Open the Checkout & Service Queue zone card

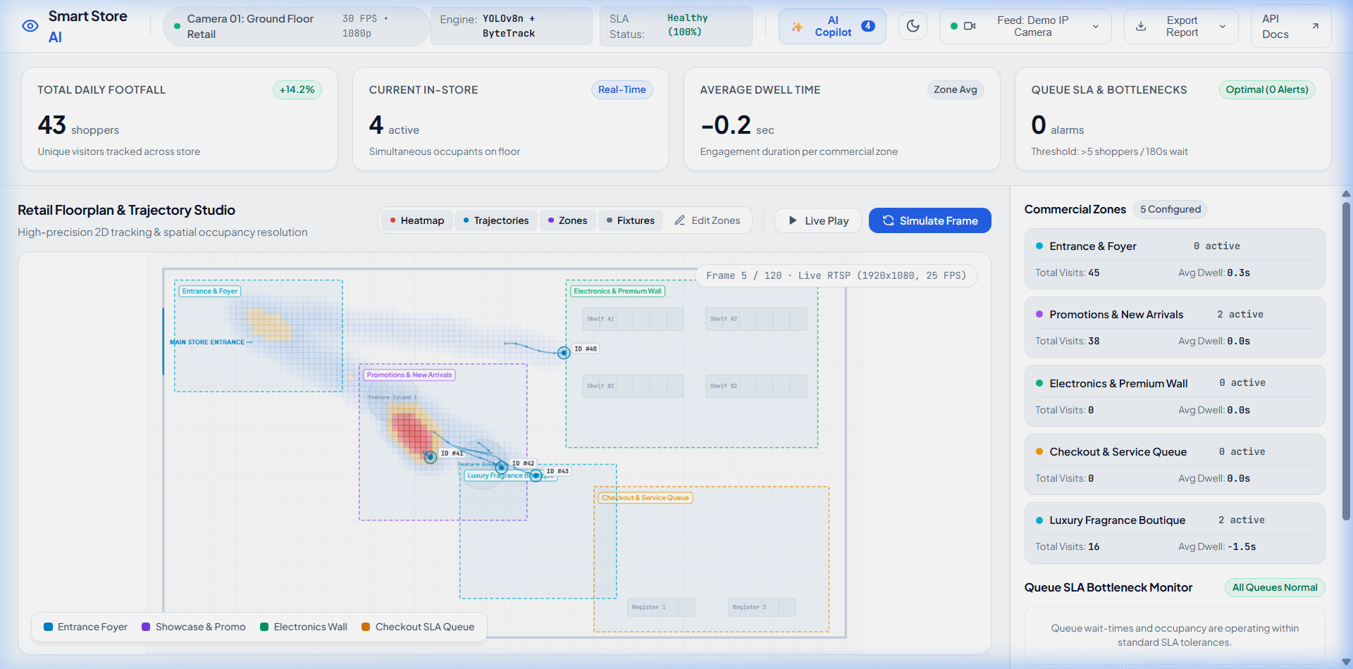(1175, 464)
